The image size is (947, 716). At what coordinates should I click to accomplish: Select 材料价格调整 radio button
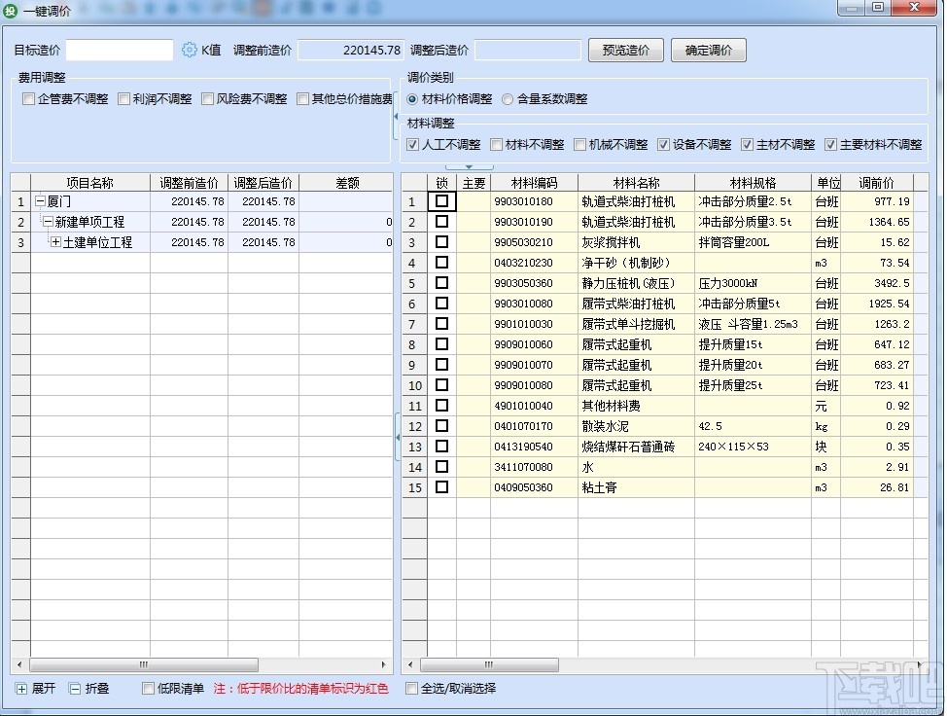pos(412,99)
